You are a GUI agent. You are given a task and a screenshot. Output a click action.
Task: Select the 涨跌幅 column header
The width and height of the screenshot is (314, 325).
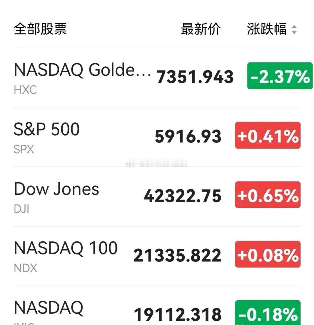tap(267, 29)
